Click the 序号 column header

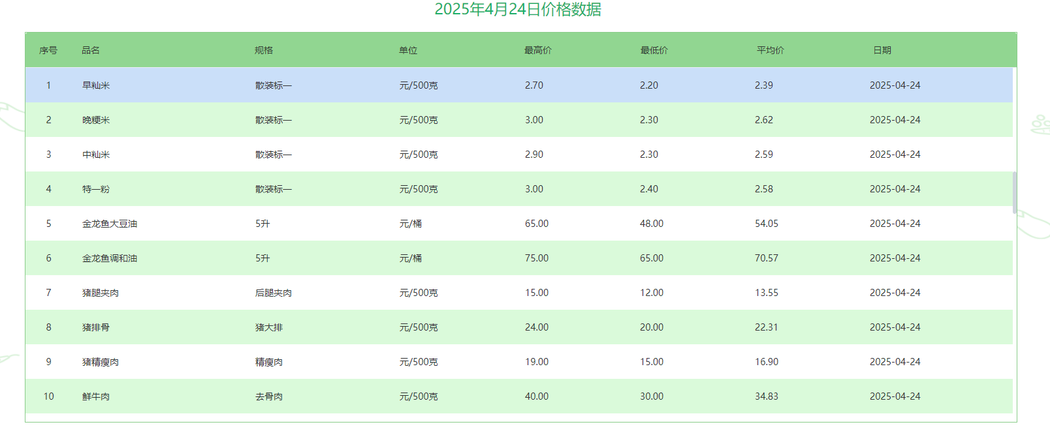48,50
